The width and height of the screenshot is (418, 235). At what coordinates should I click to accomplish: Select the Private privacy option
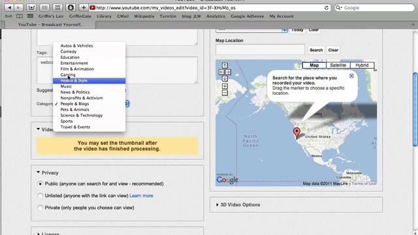(40, 208)
